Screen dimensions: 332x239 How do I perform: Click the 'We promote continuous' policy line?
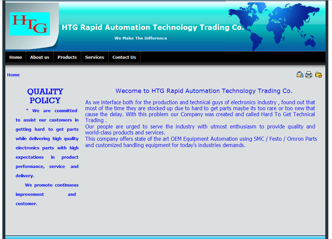(x=52, y=185)
